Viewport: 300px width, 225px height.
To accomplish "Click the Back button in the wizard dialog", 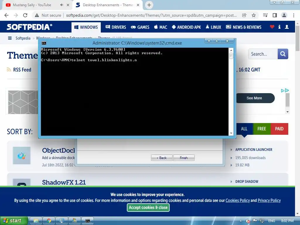I will click(x=162, y=158).
